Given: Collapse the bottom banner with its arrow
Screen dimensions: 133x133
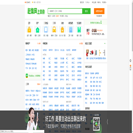Looking at the screenshot, I should pos(107,122).
